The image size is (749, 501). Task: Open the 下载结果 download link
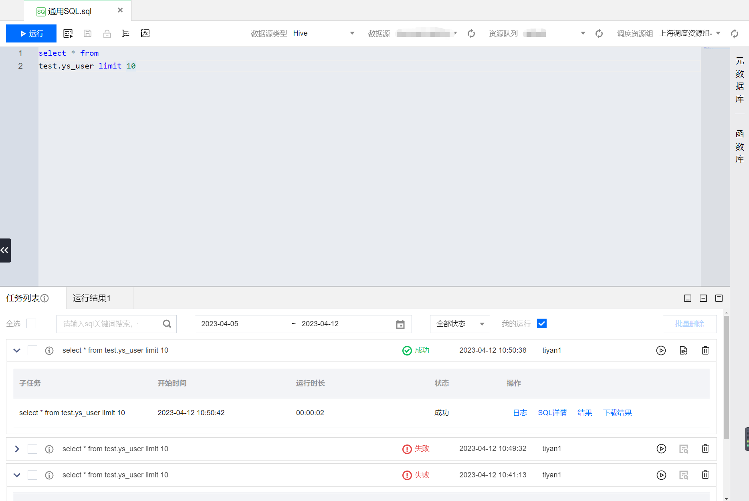617,413
